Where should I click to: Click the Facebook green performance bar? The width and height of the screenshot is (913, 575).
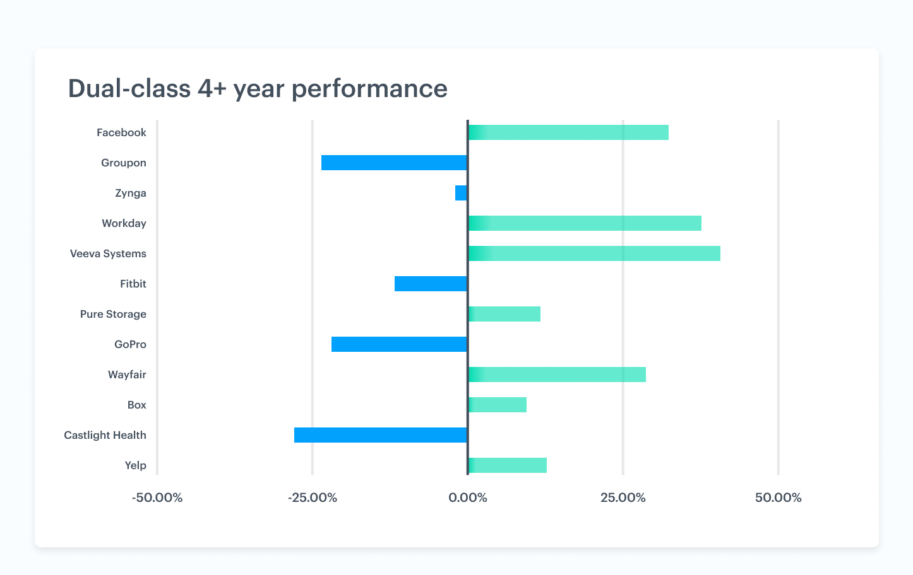(x=568, y=132)
